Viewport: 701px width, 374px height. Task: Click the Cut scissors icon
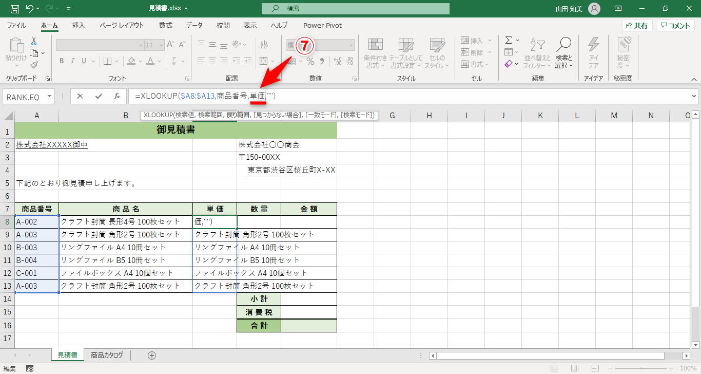[34, 40]
